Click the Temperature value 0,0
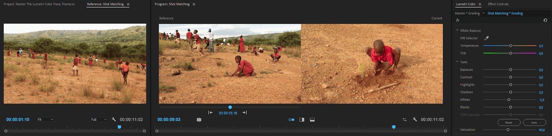552x136 pixels. [541, 46]
